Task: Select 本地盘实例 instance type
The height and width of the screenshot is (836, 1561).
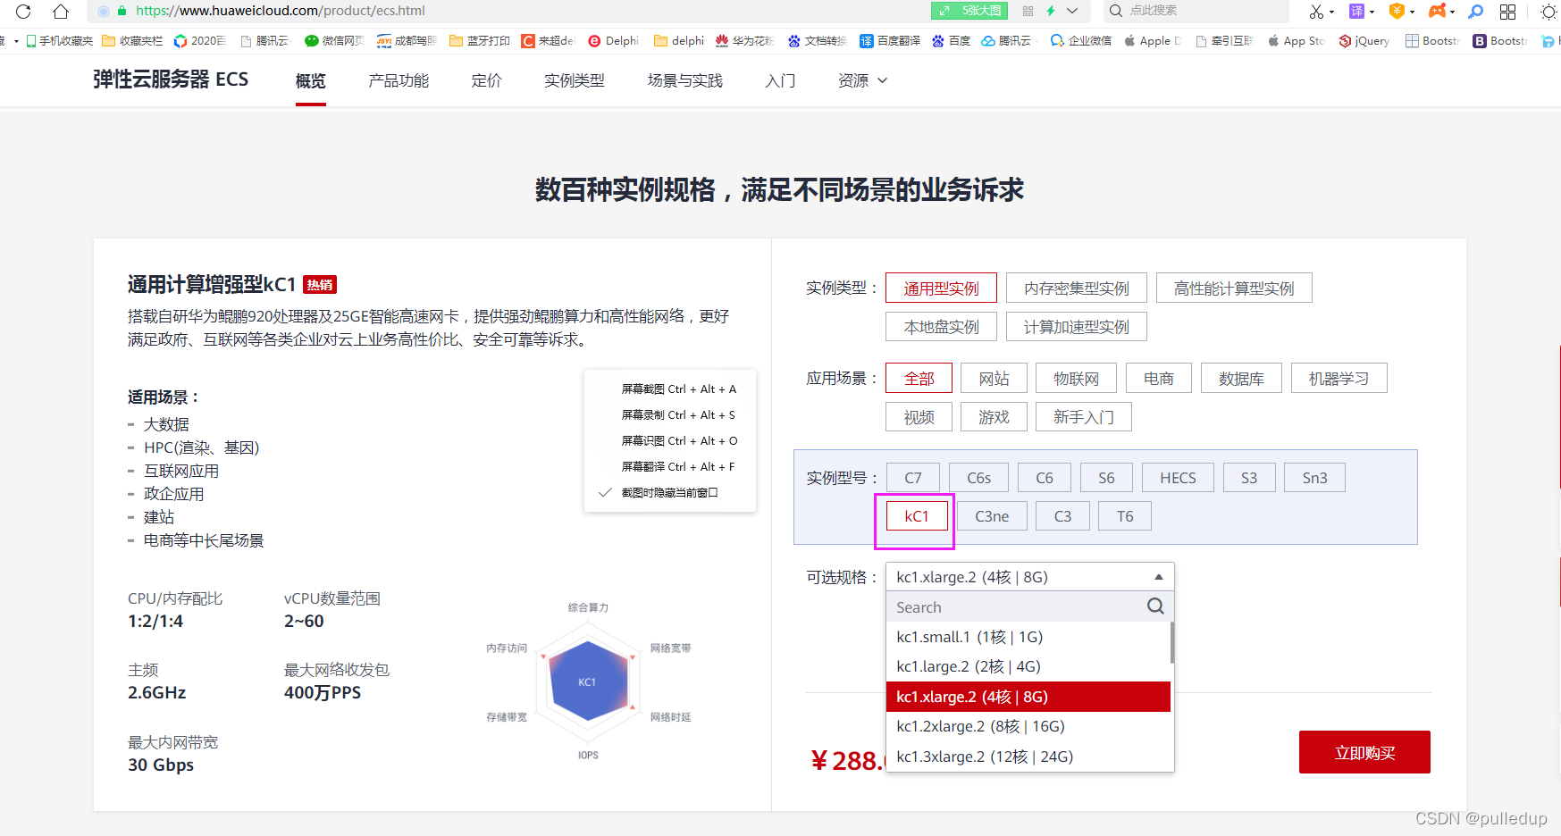Action: [941, 327]
